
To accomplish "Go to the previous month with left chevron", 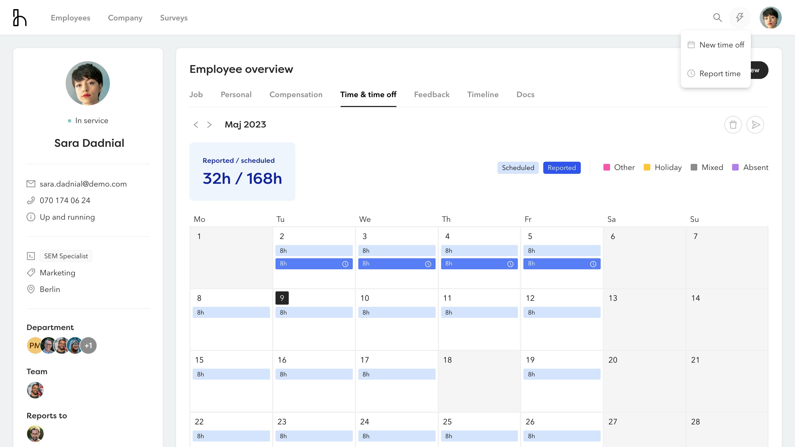I will tap(196, 125).
